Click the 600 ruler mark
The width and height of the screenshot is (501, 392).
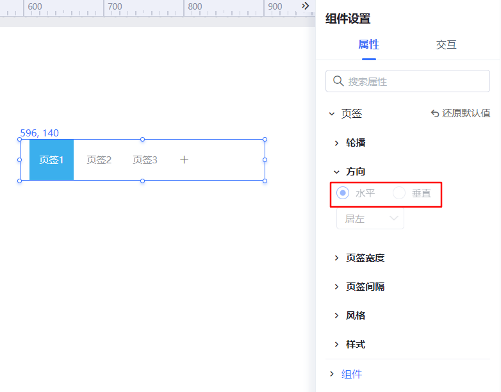click(35, 6)
